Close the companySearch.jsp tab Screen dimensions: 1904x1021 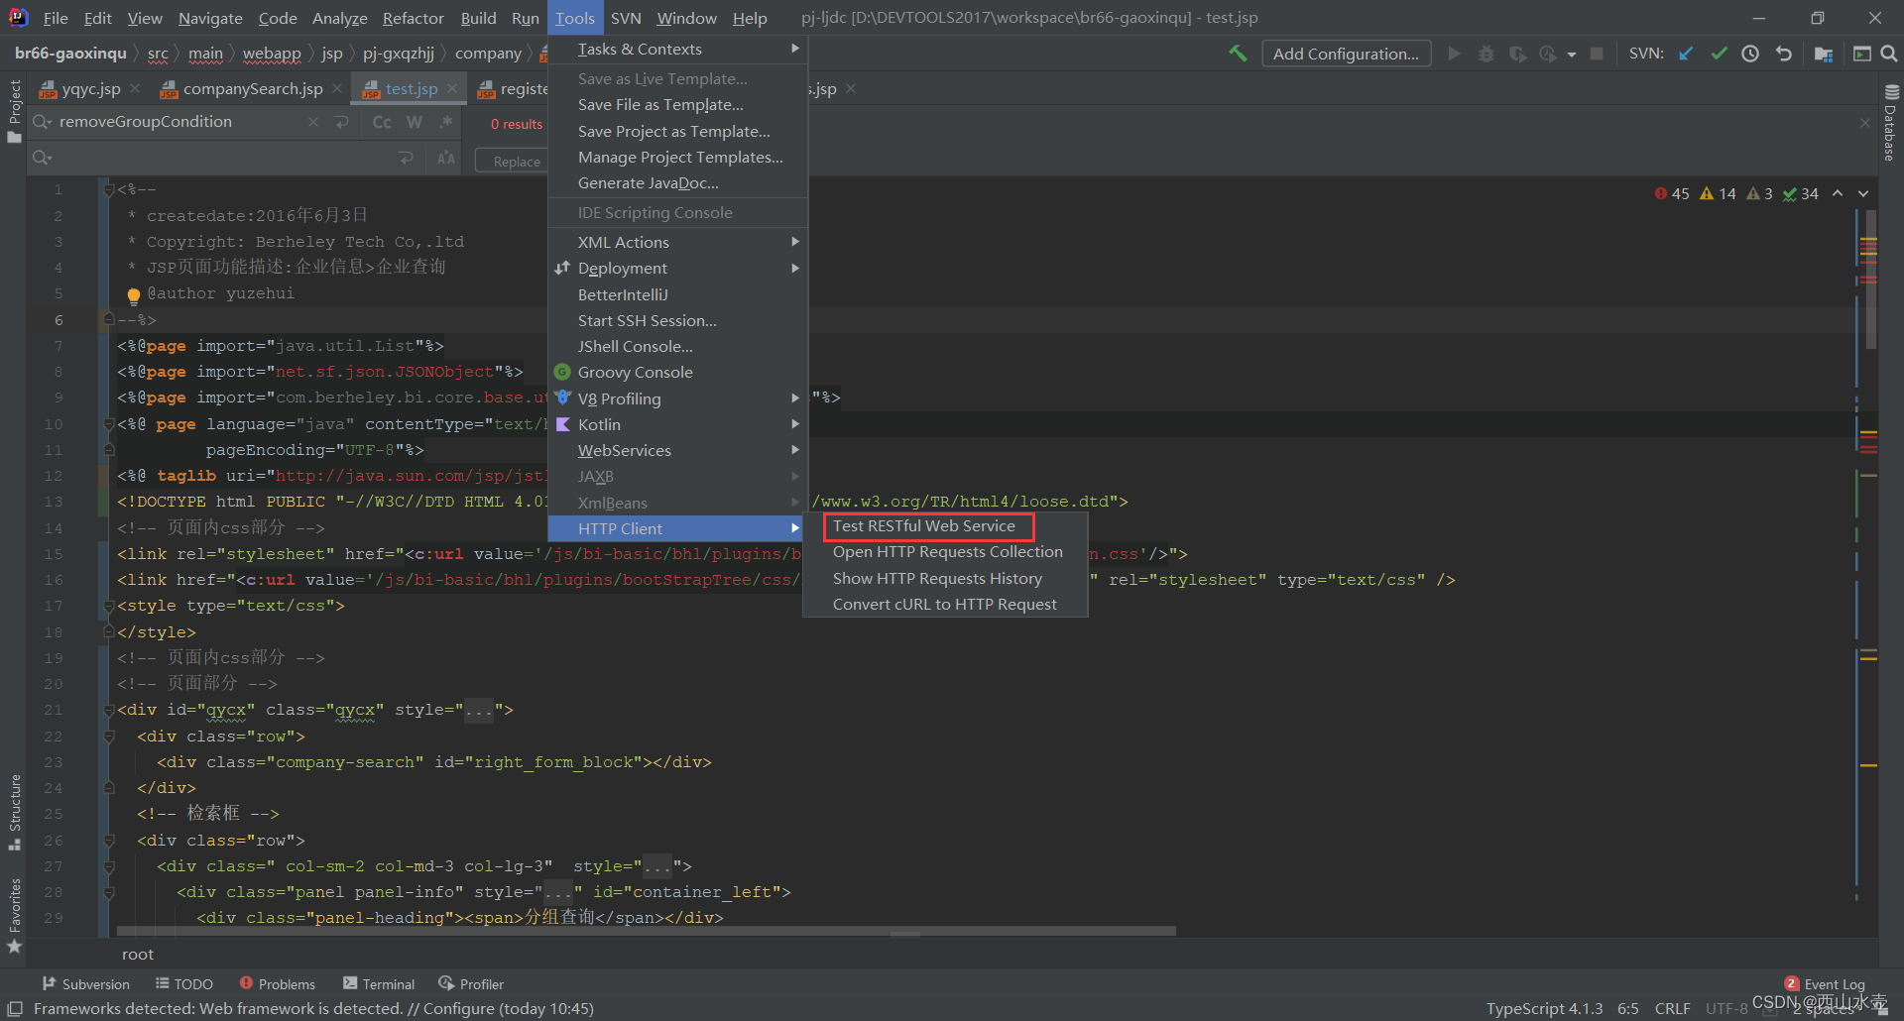tap(337, 88)
